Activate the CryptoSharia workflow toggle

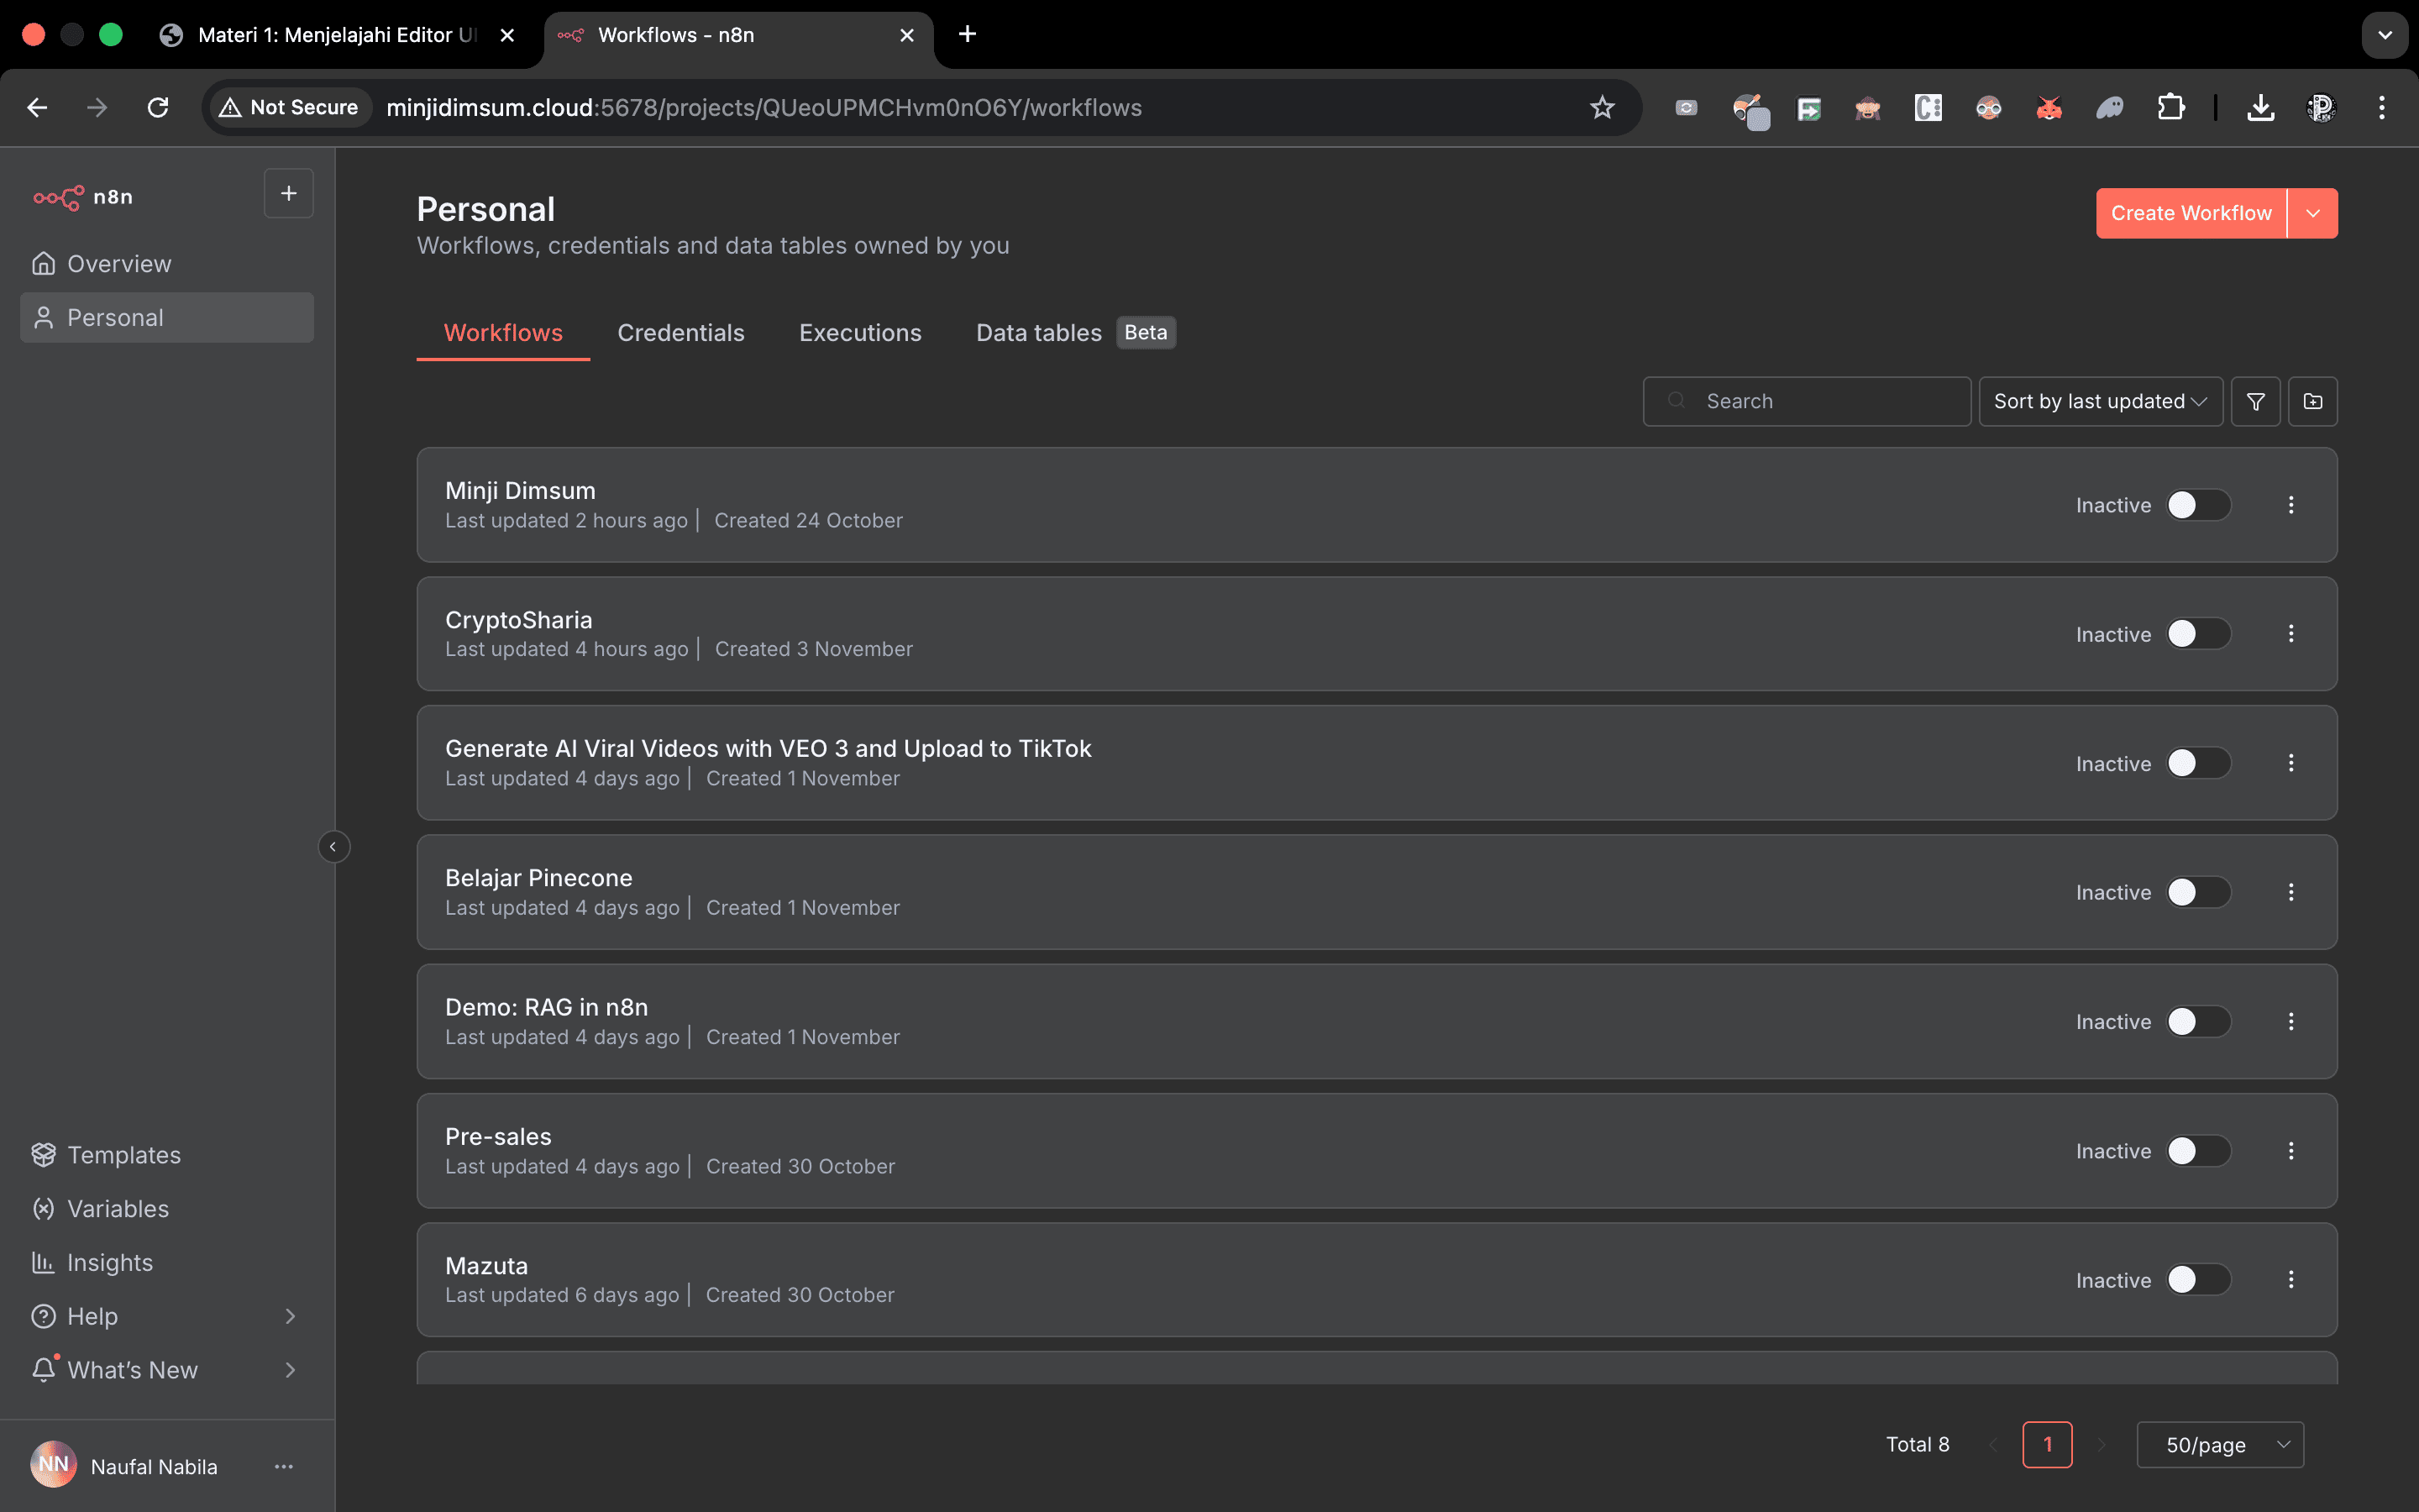coord(2199,634)
